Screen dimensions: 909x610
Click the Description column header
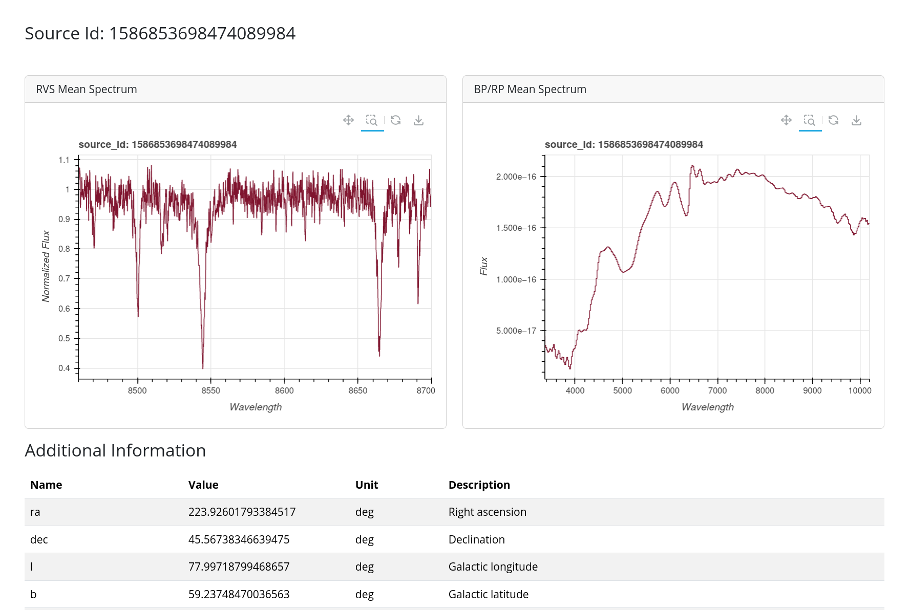click(x=479, y=485)
